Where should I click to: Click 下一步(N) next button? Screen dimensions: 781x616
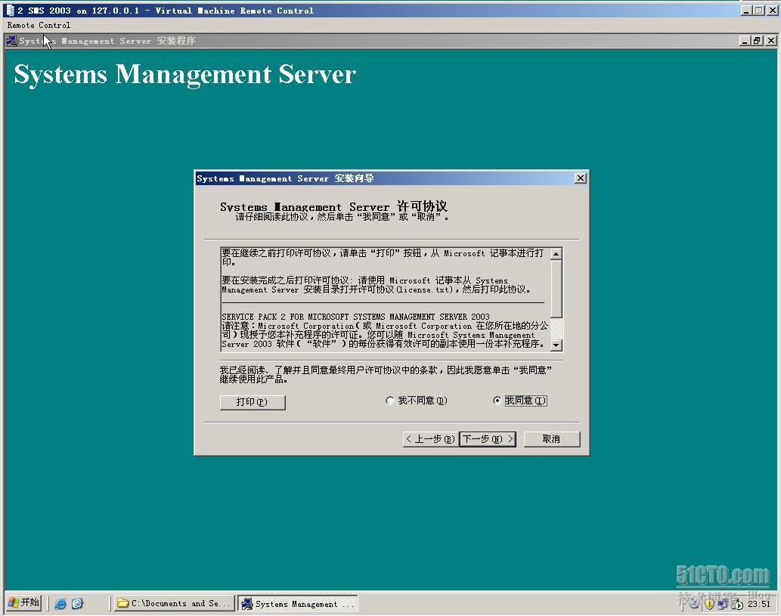pos(488,438)
